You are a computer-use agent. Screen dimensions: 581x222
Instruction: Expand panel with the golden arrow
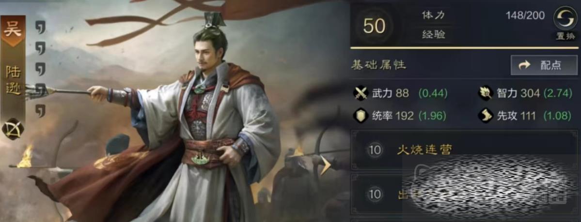[x=325, y=165]
